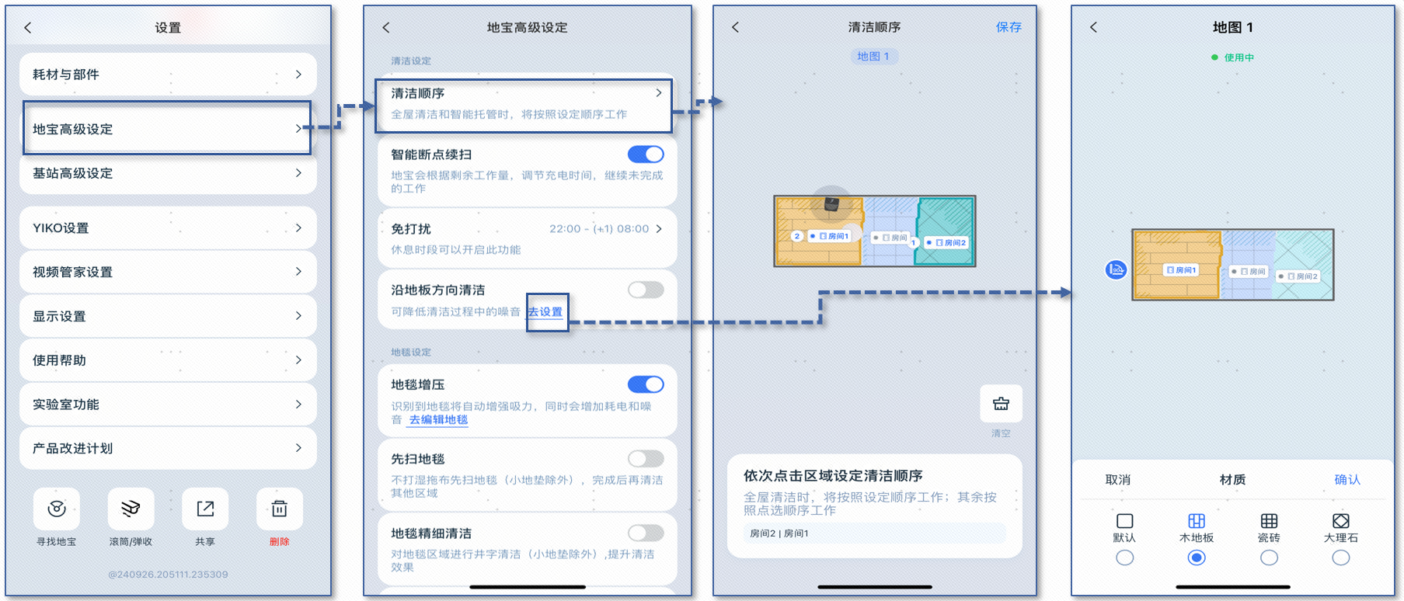This screenshot has width=1404, height=601.
Task: Tap the 滚筒/弹收 roller icon
Action: point(131,509)
